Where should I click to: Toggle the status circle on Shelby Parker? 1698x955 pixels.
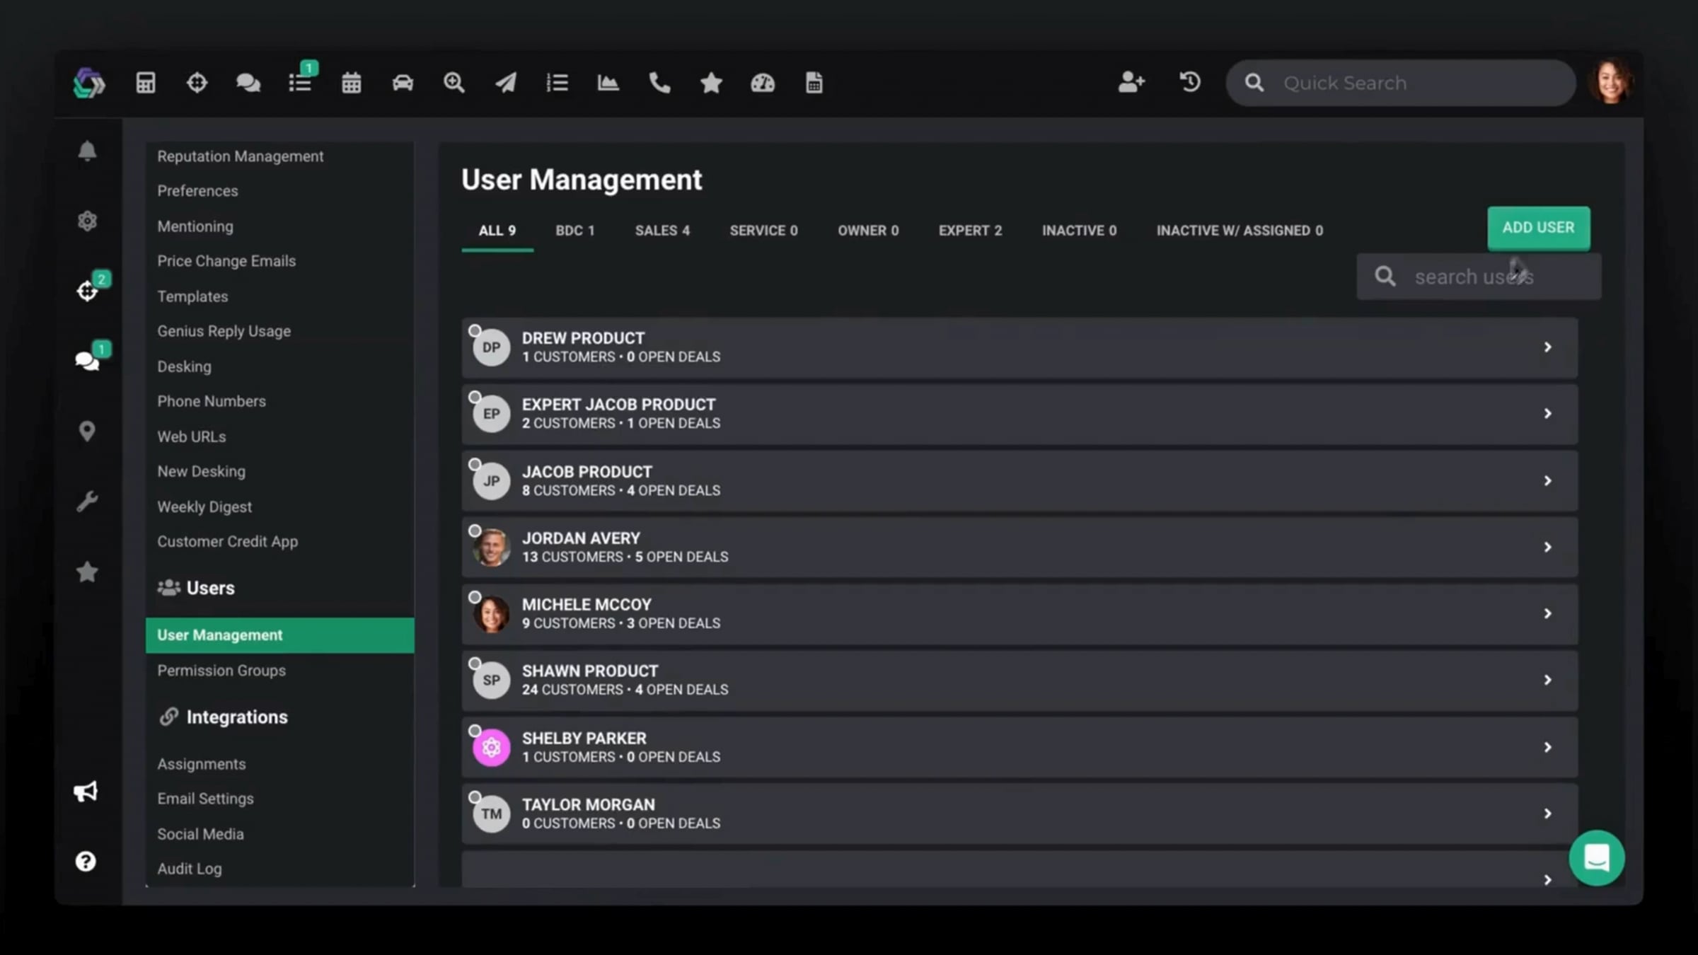click(475, 731)
